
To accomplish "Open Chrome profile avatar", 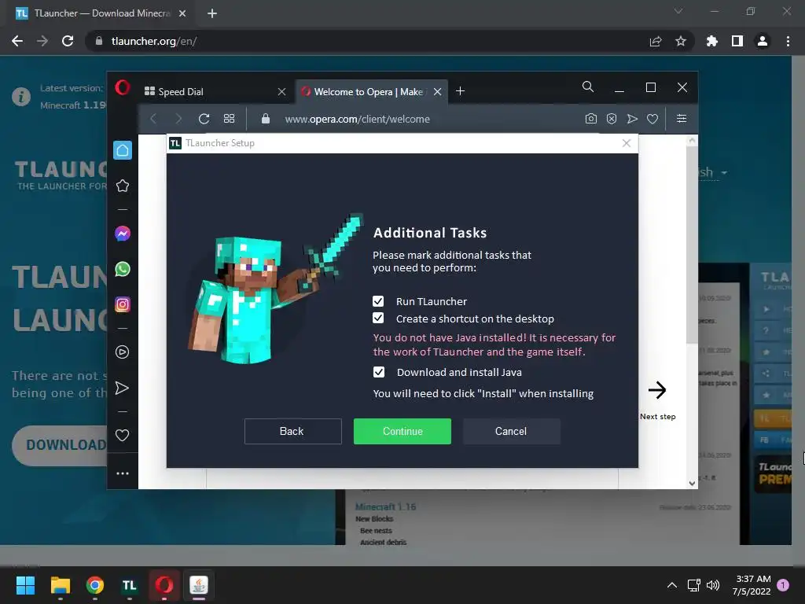I will (763, 41).
